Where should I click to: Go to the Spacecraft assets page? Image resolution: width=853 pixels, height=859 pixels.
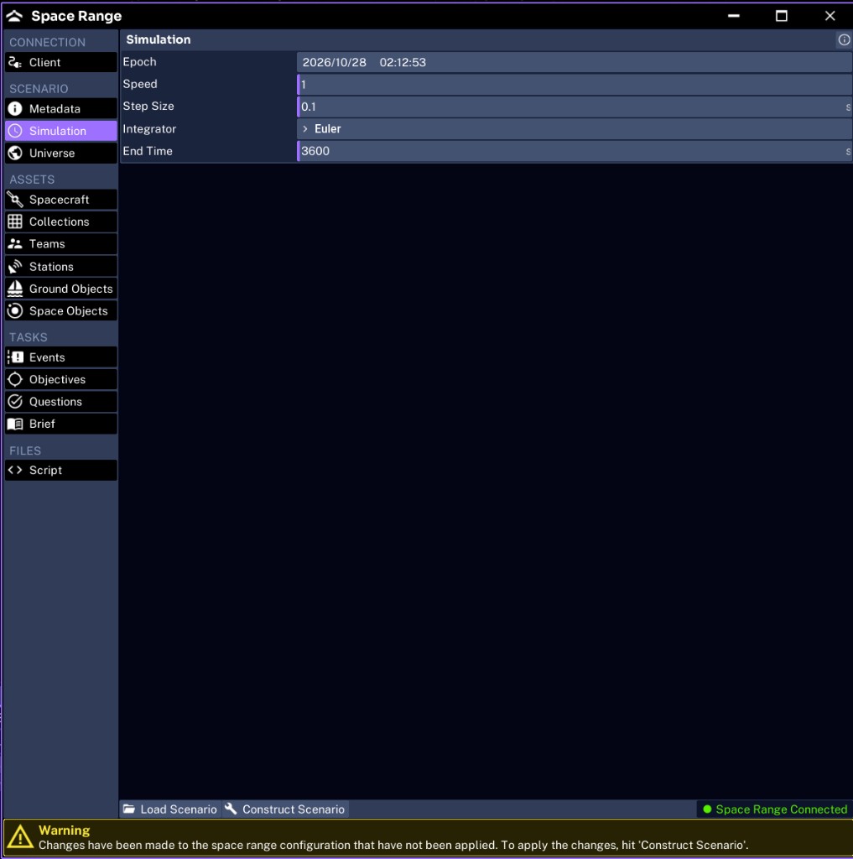pos(61,200)
